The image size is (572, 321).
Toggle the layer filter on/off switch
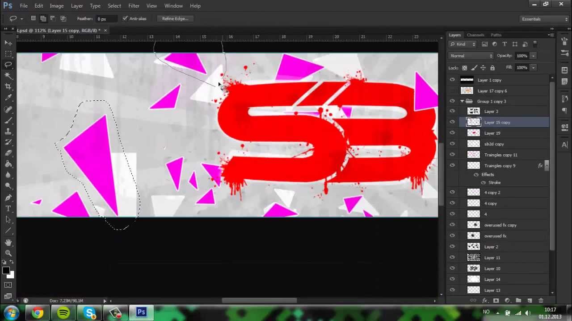pyautogui.click(x=535, y=44)
